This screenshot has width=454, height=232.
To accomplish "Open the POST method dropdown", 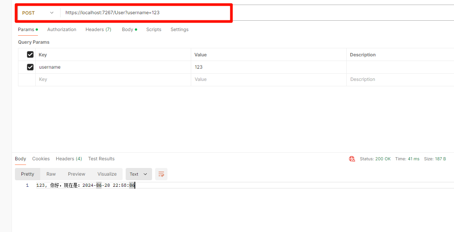I will click(x=39, y=13).
